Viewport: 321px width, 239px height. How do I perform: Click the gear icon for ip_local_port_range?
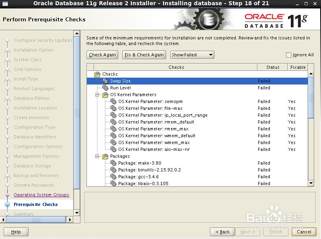[113, 115]
